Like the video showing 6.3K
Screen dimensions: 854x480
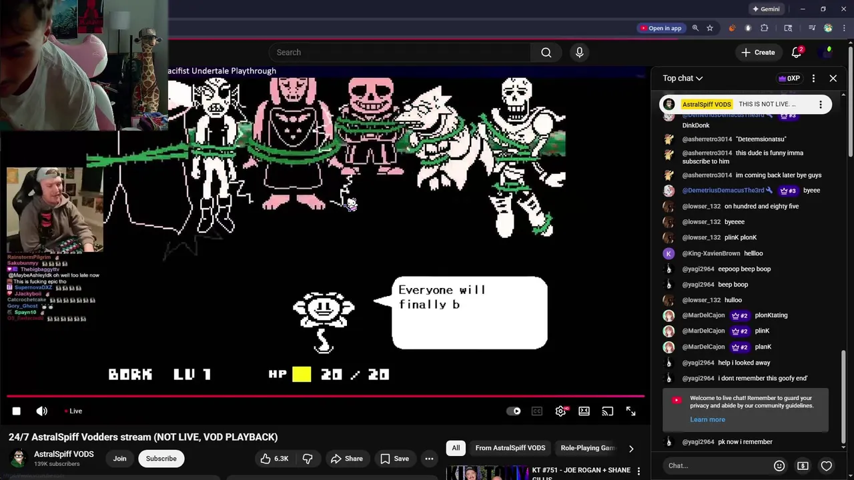pos(274,459)
